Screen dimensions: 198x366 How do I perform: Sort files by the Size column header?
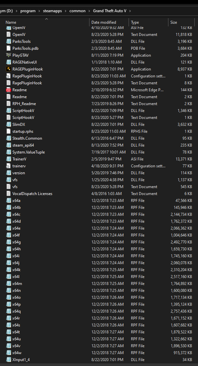[x=174, y=22]
